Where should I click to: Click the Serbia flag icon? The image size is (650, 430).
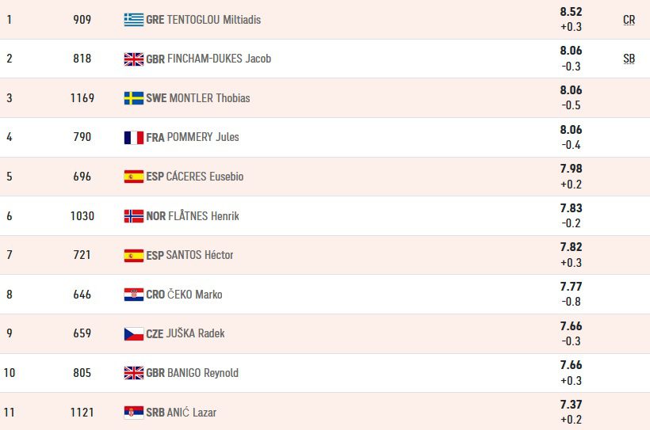click(x=133, y=413)
